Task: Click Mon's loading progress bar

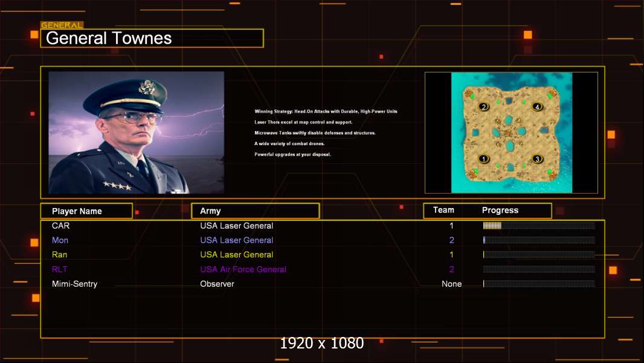Action: (539, 240)
